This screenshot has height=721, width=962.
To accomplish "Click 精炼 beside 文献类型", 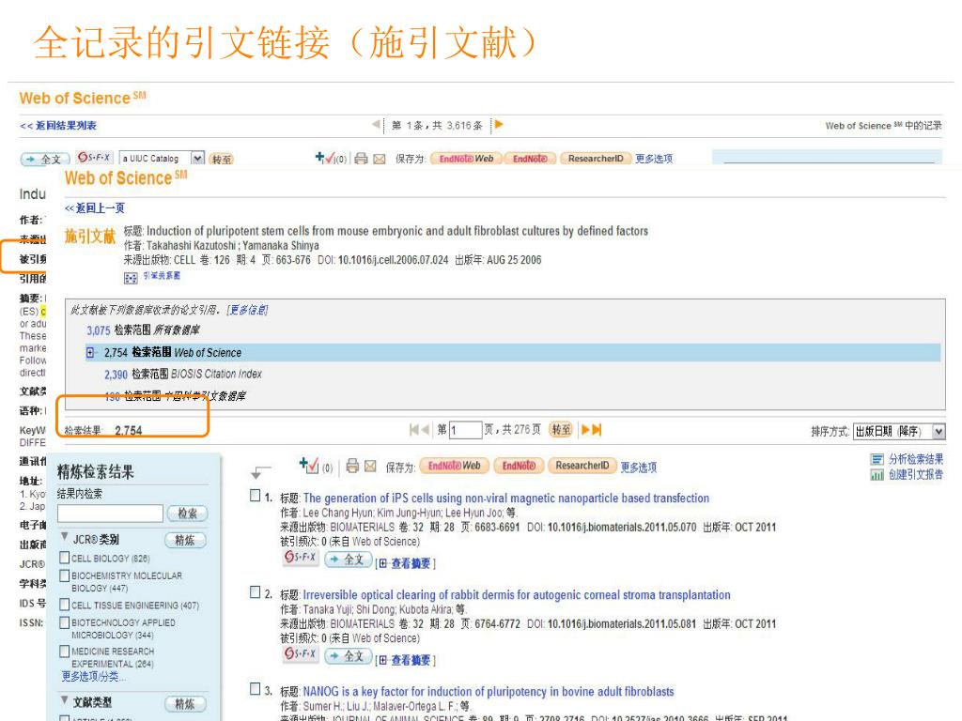I will [x=185, y=704].
